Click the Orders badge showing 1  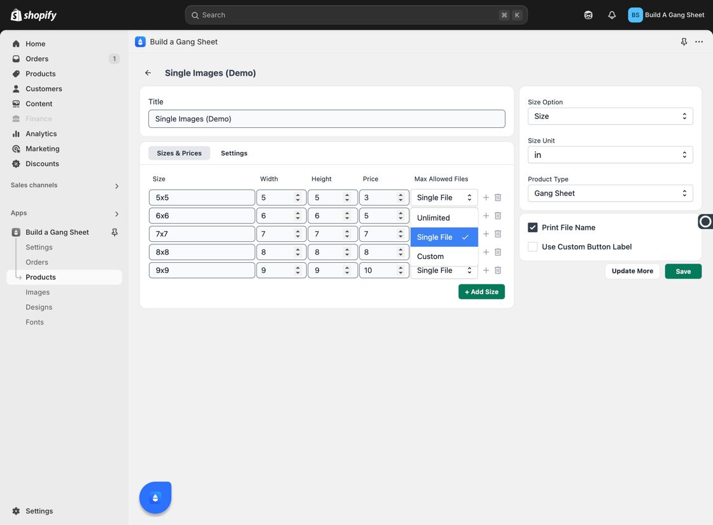[114, 59]
